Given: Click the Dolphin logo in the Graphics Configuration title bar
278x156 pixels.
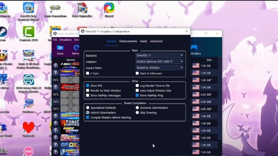Looking at the screenshot, I should click(83, 31).
